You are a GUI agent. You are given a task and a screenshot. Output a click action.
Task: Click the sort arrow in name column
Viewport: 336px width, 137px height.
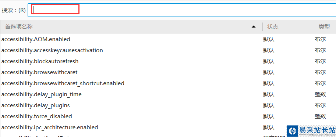coord(254,27)
